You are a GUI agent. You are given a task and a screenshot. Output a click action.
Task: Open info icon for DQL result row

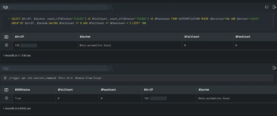coord(6,98)
